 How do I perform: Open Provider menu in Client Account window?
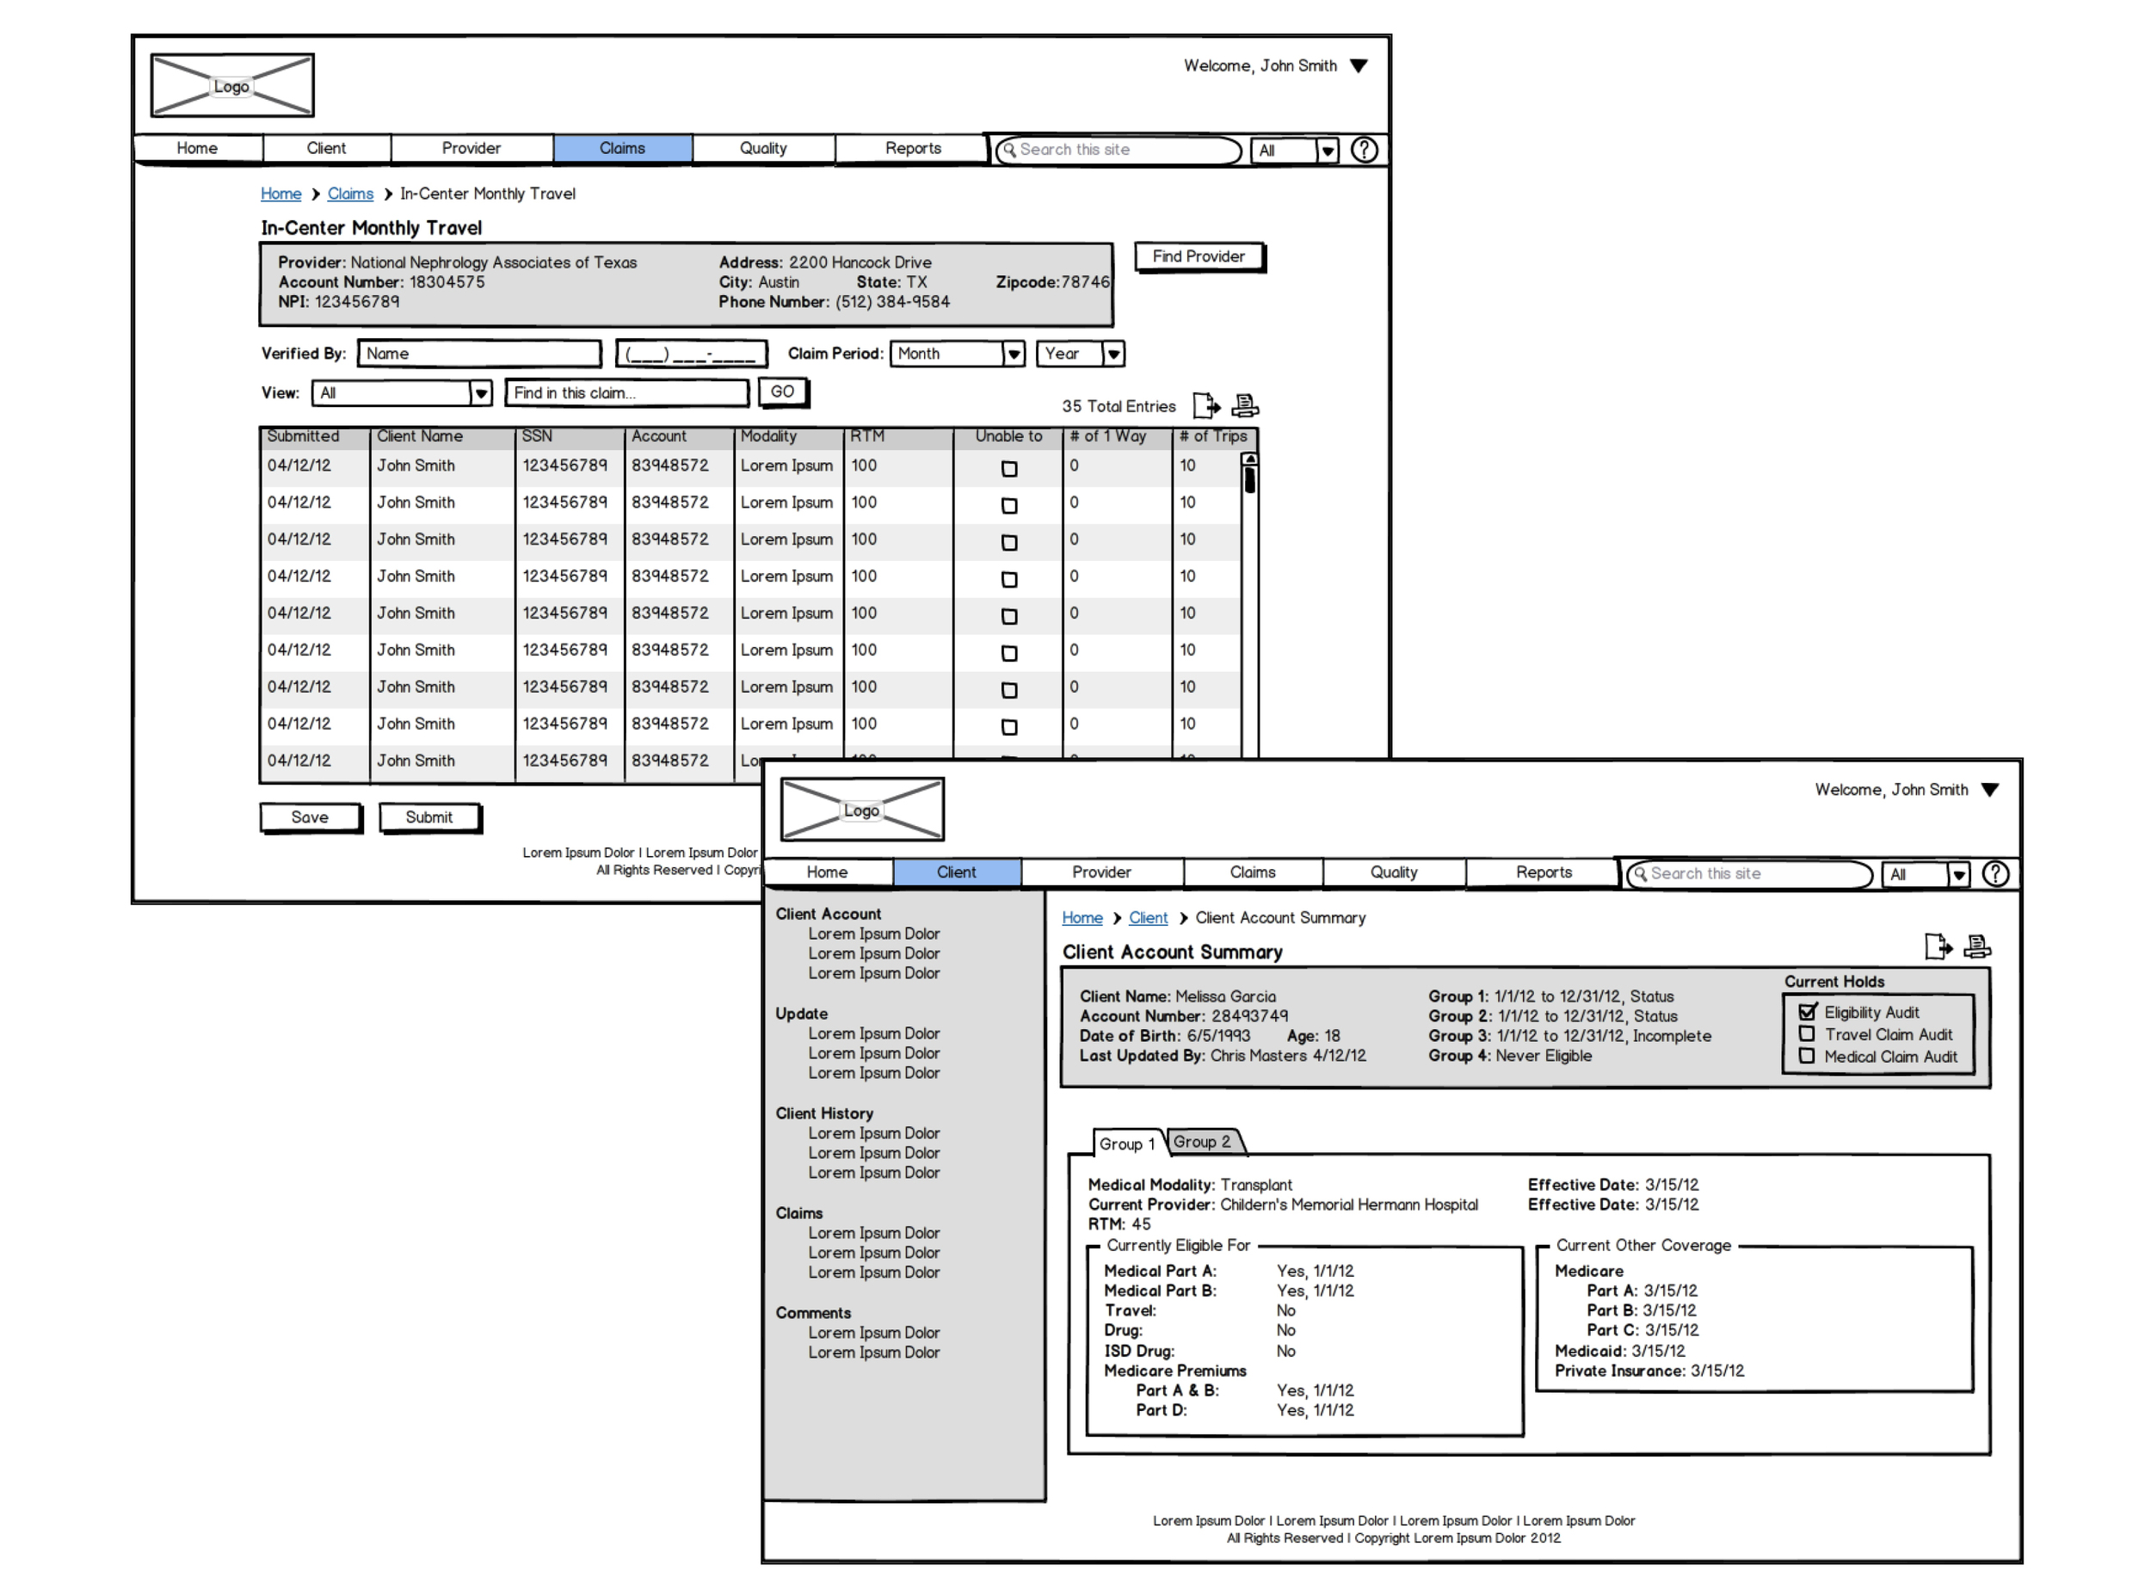tap(1101, 872)
